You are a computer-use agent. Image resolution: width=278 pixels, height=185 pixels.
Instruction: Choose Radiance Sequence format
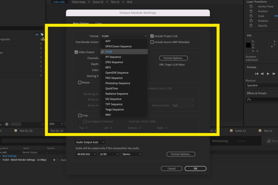point(124,94)
